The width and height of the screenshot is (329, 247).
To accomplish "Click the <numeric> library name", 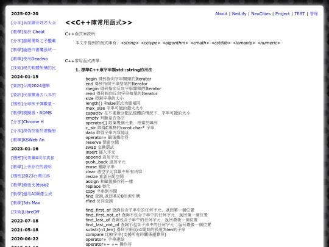I will coord(269,43).
